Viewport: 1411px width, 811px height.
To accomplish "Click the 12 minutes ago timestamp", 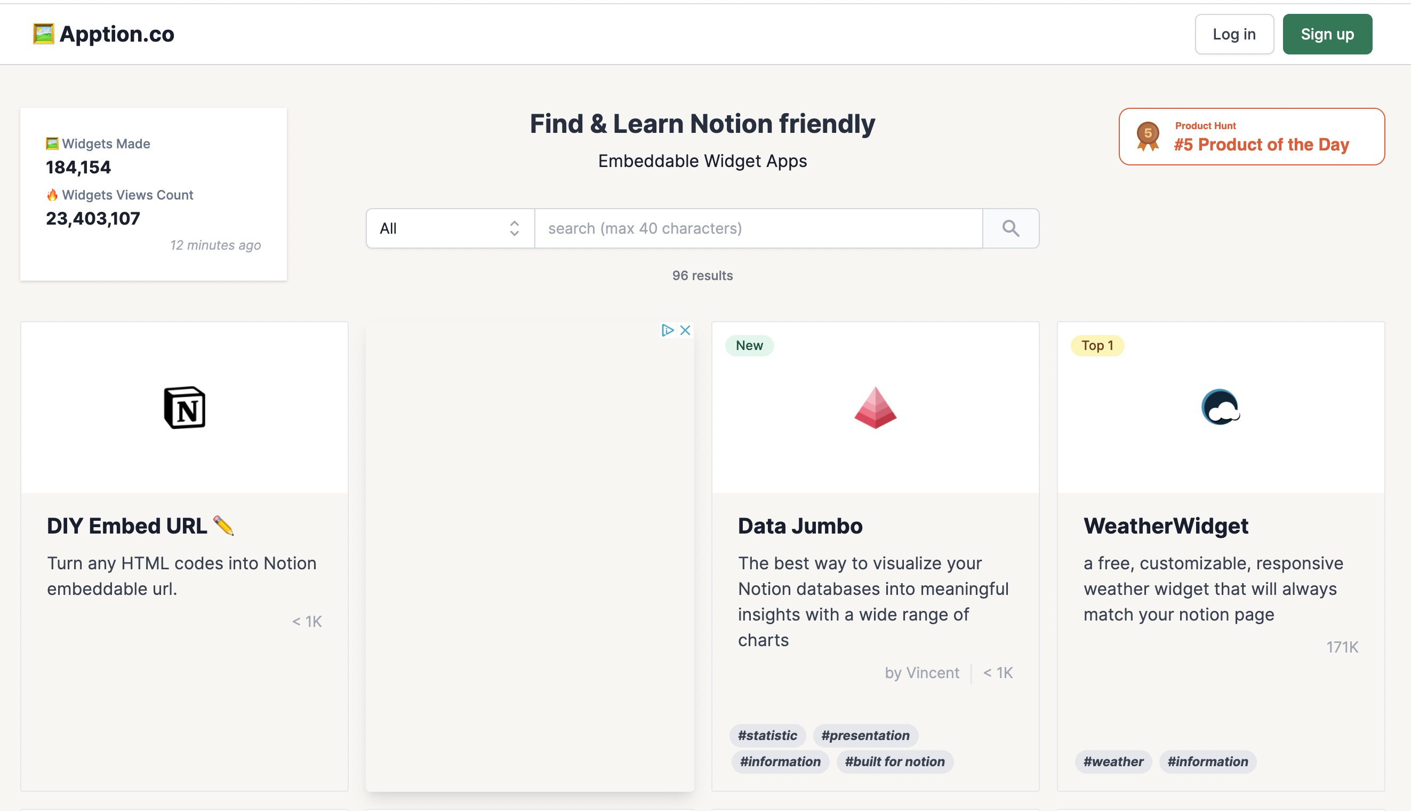I will (215, 245).
